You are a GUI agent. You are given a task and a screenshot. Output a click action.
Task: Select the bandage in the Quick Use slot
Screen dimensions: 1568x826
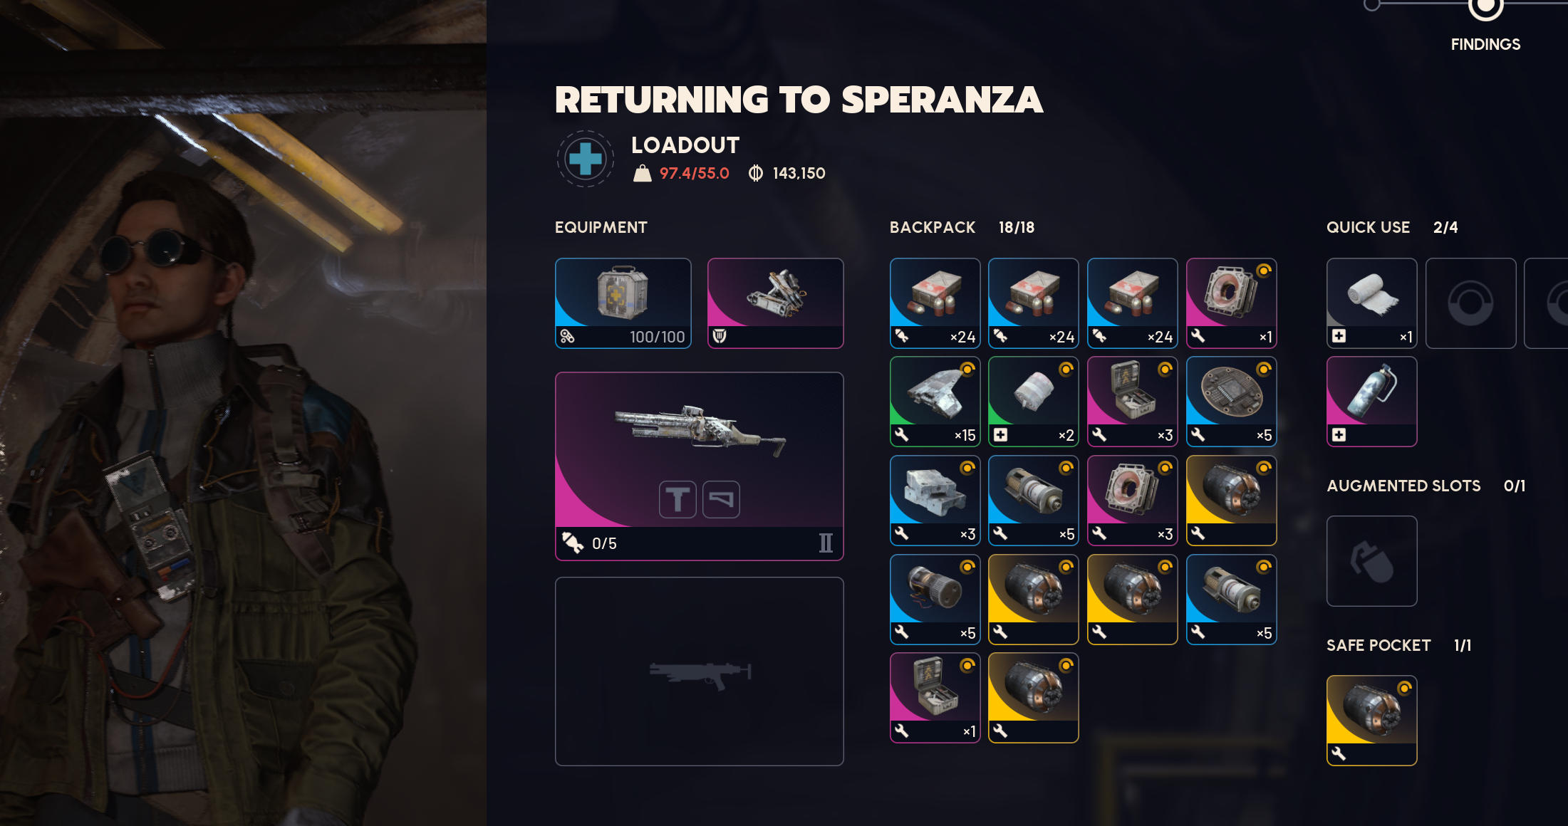[x=1371, y=303]
